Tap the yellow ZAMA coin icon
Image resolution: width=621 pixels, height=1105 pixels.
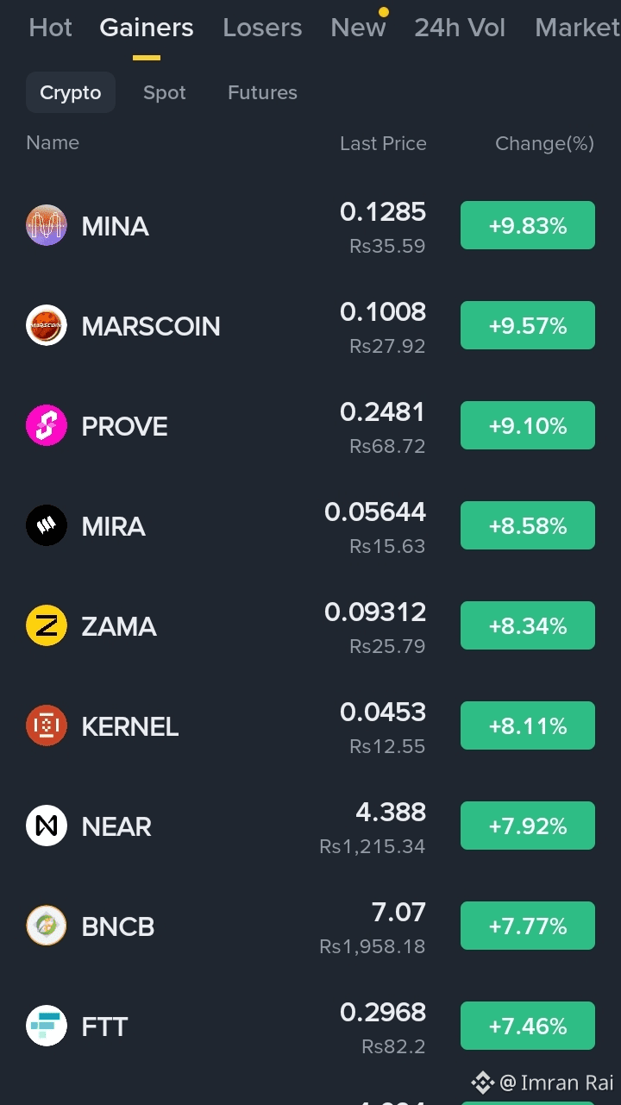(47, 625)
